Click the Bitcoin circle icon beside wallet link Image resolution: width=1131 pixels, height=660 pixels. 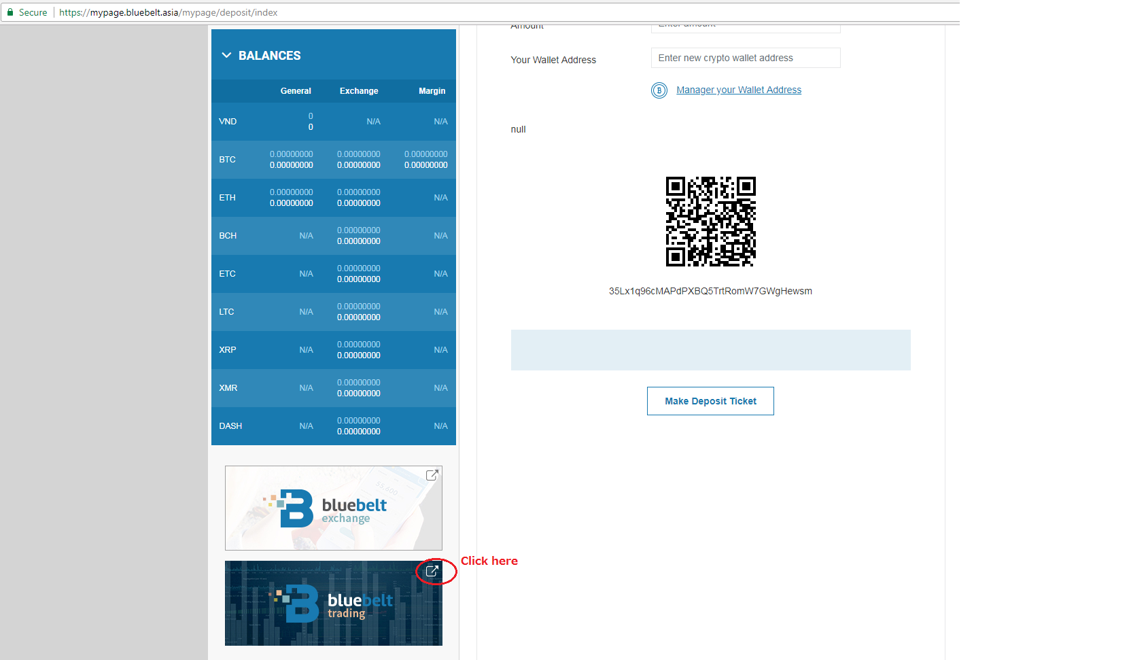[x=659, y=90]
